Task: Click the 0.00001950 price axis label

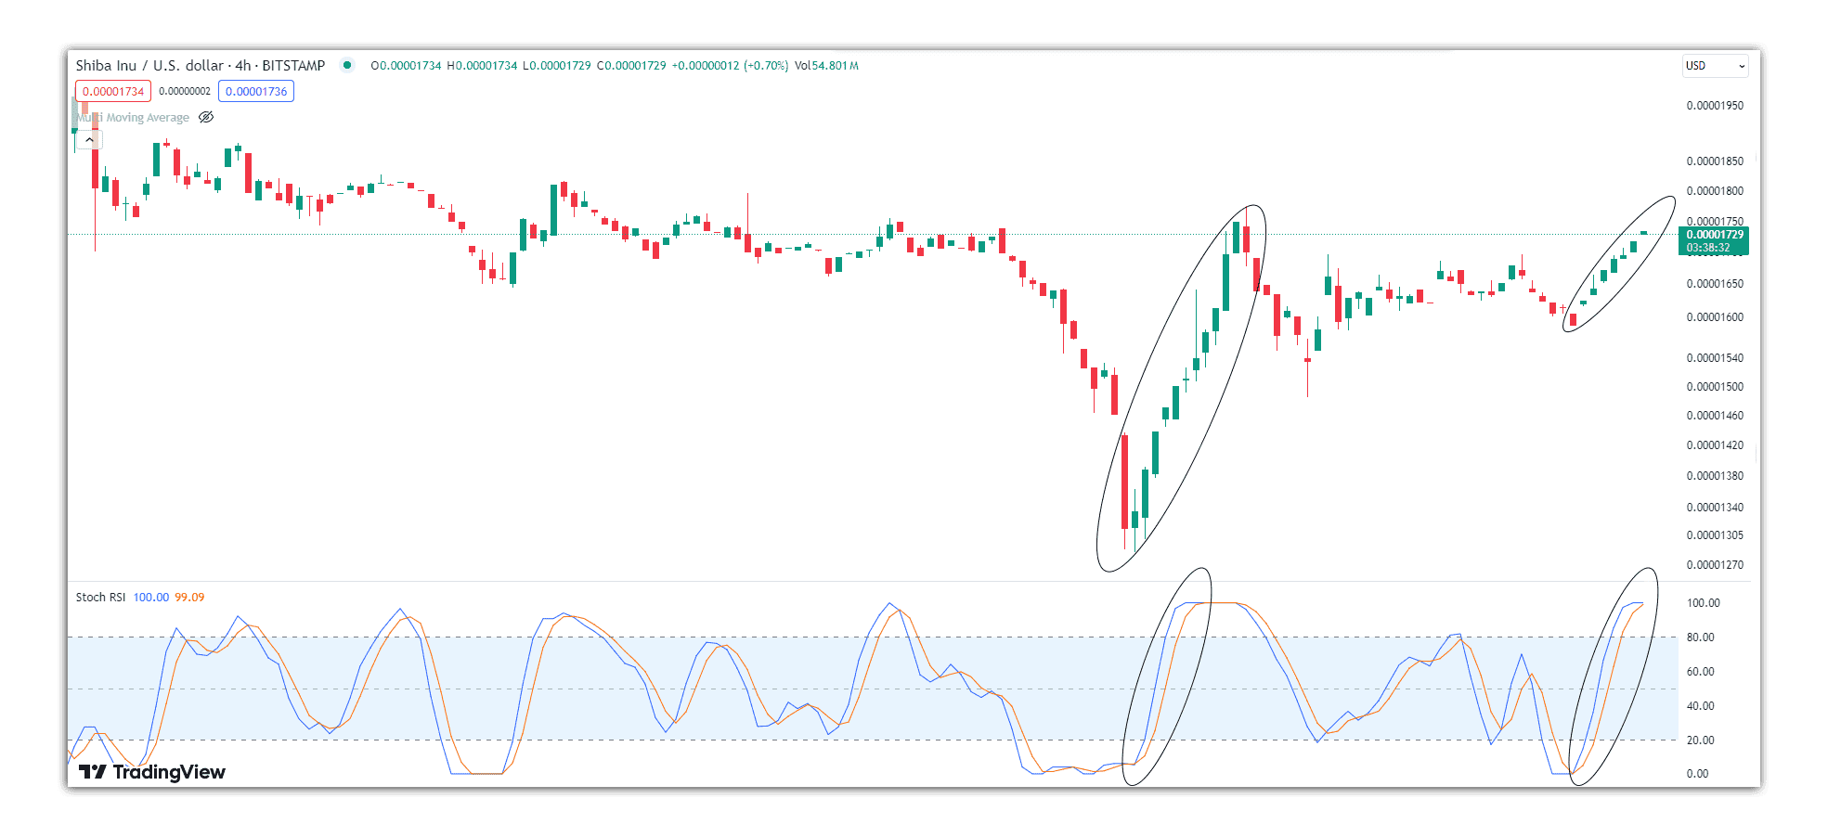Action: (1715, 105)
